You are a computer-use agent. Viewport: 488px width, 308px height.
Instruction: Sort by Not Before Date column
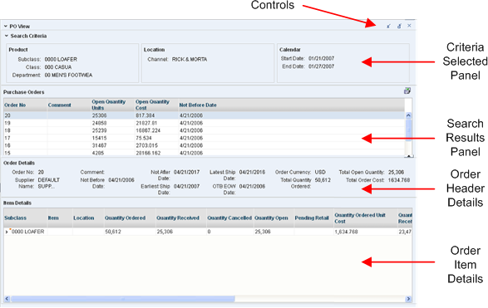click(198, 105)
